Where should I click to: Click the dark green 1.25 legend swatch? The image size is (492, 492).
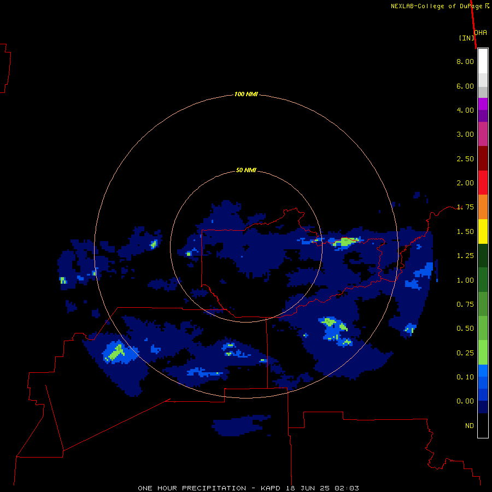pos(483,255)
